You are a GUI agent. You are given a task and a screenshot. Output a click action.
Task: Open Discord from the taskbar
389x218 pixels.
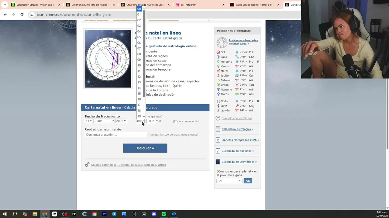pyautogui.click(x=154, y=214)
